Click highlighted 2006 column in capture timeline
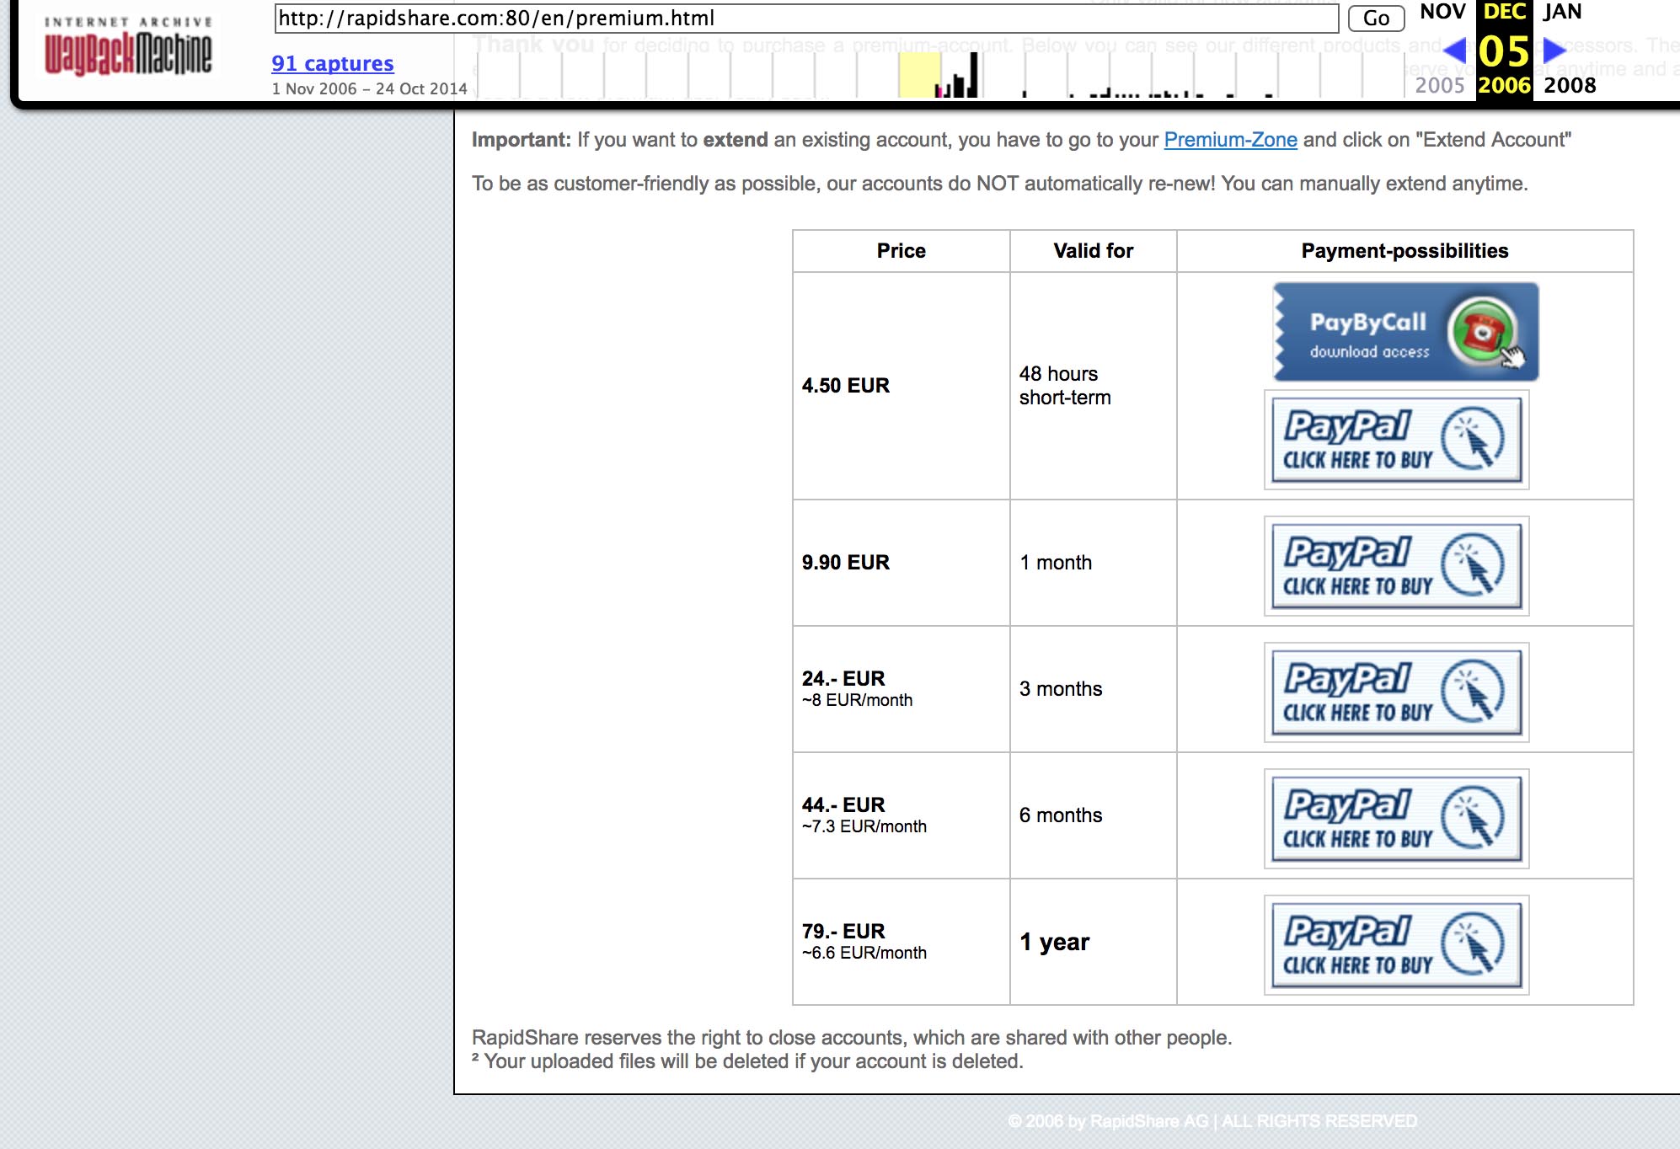This screenshot has height=1149, width=1680. (x=918, y=75)
